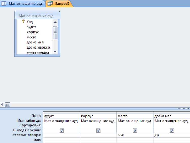
Task: Select the корпус field in the table list
Action: pyautogui.click(x=32, y=32)
